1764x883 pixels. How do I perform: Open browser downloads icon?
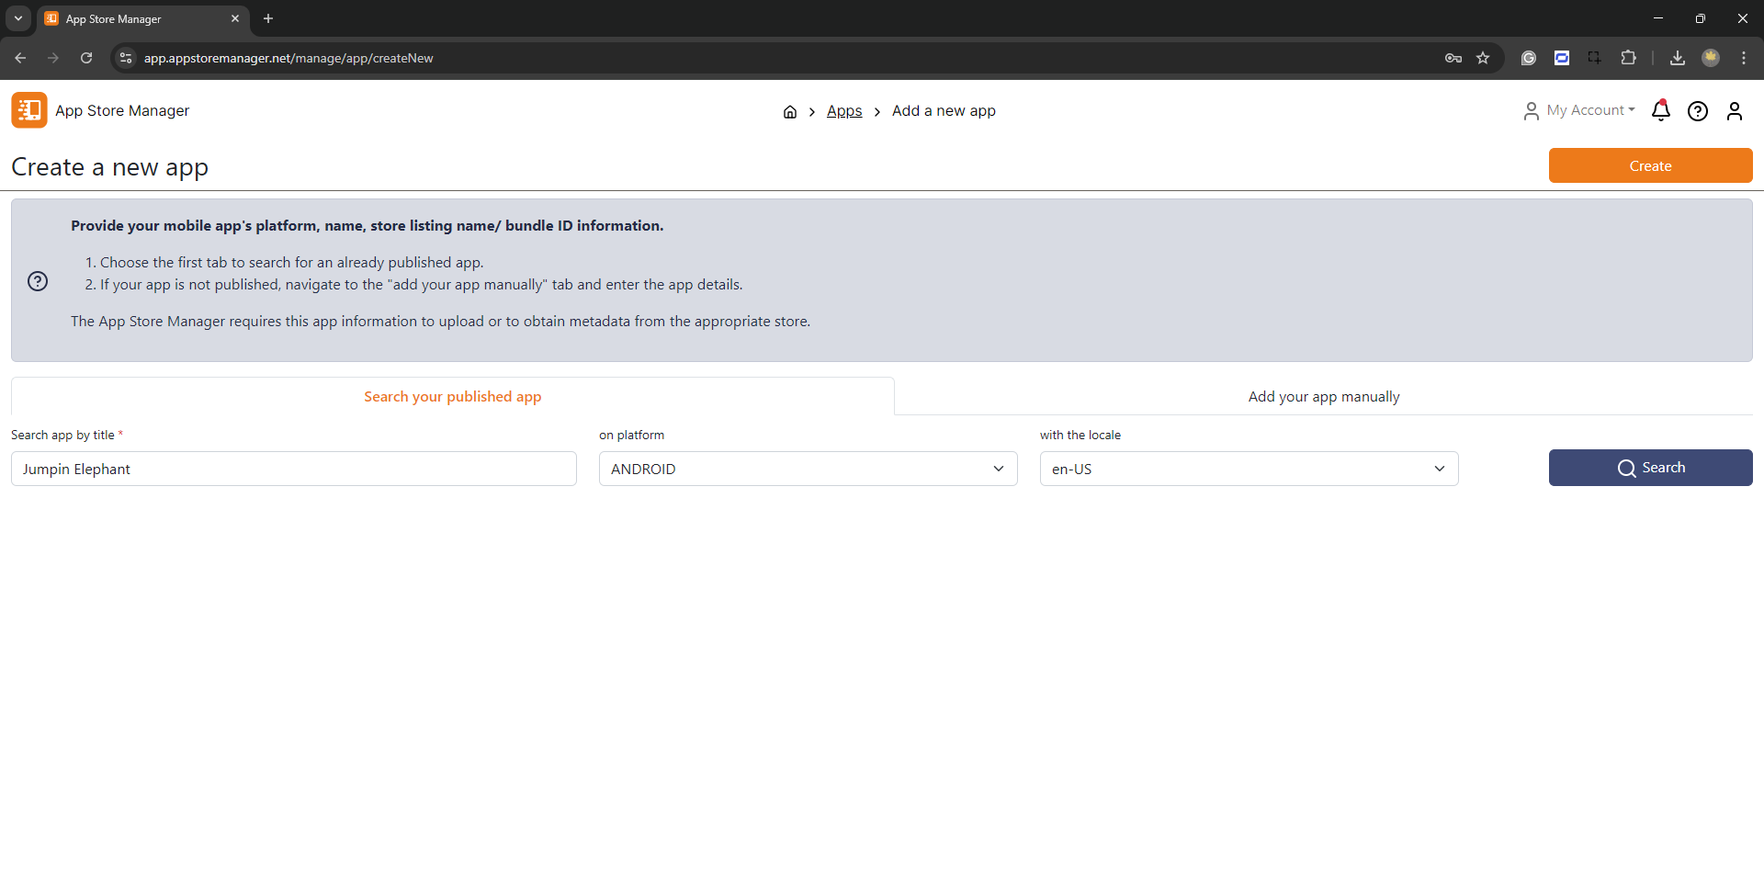coord(1677,58)
